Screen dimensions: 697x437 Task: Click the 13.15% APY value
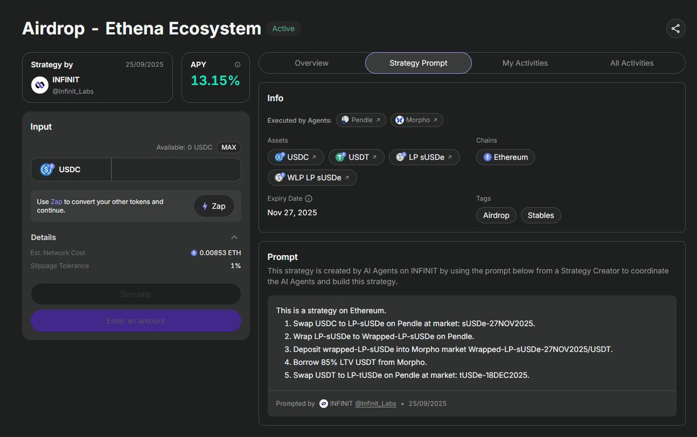[215, 81]
